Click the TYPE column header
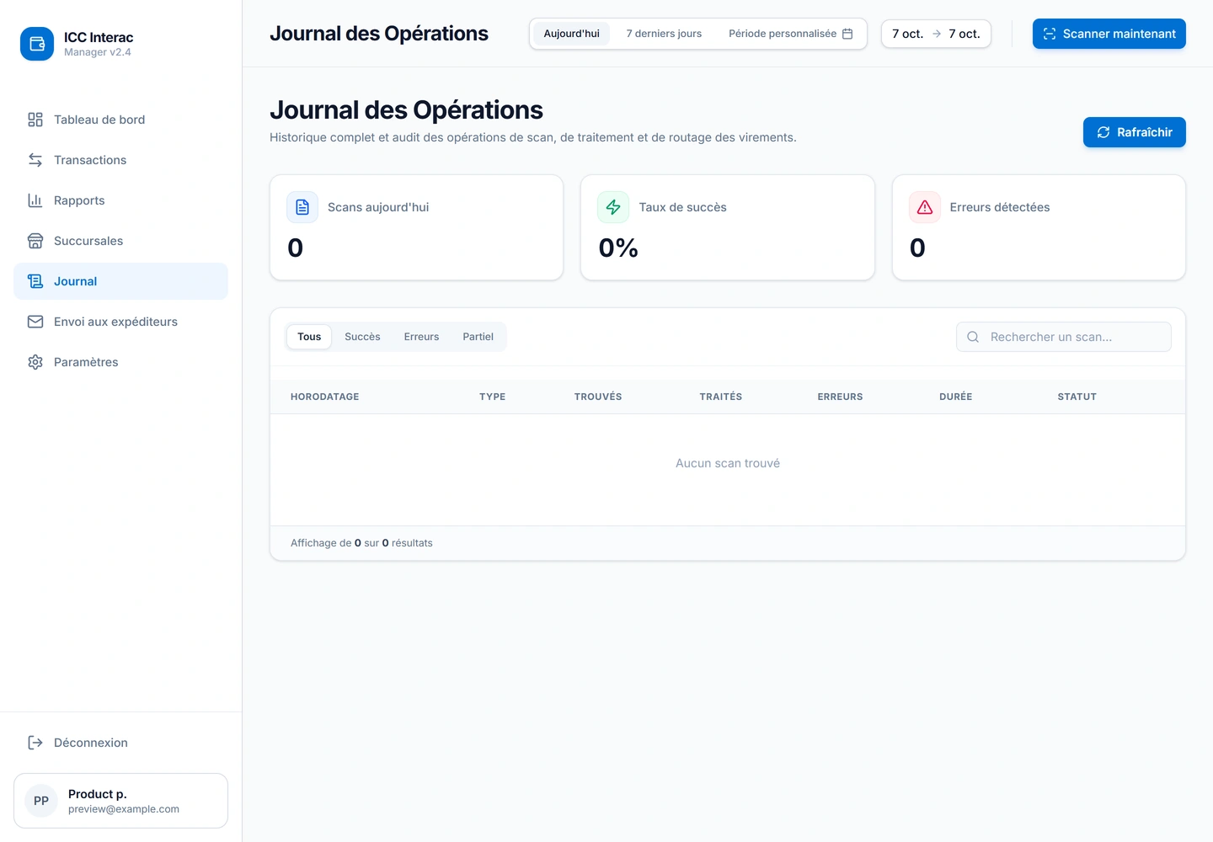The width and height of the screenshot is (1213, 842). 493,397
